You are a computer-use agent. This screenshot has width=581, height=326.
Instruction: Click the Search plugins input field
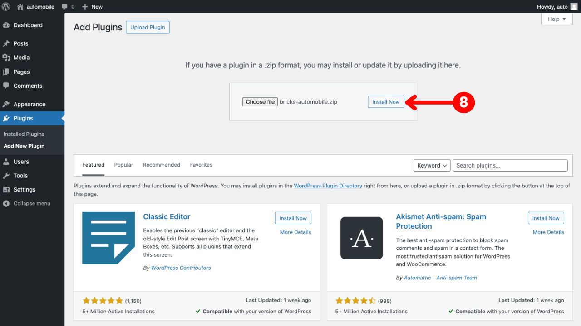(510, 165)
